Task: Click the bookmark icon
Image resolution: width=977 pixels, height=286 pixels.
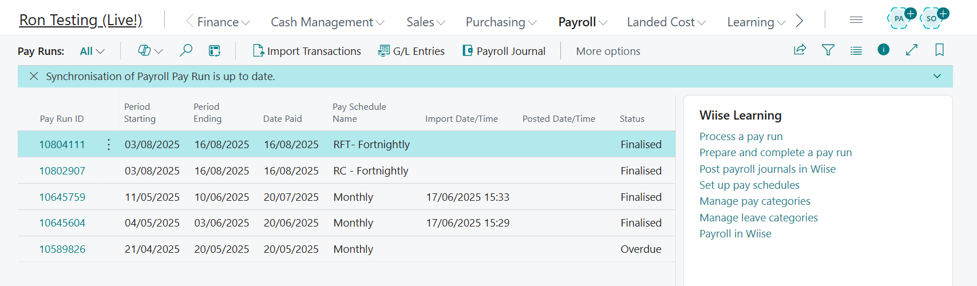Action: [x=939, y=50]
